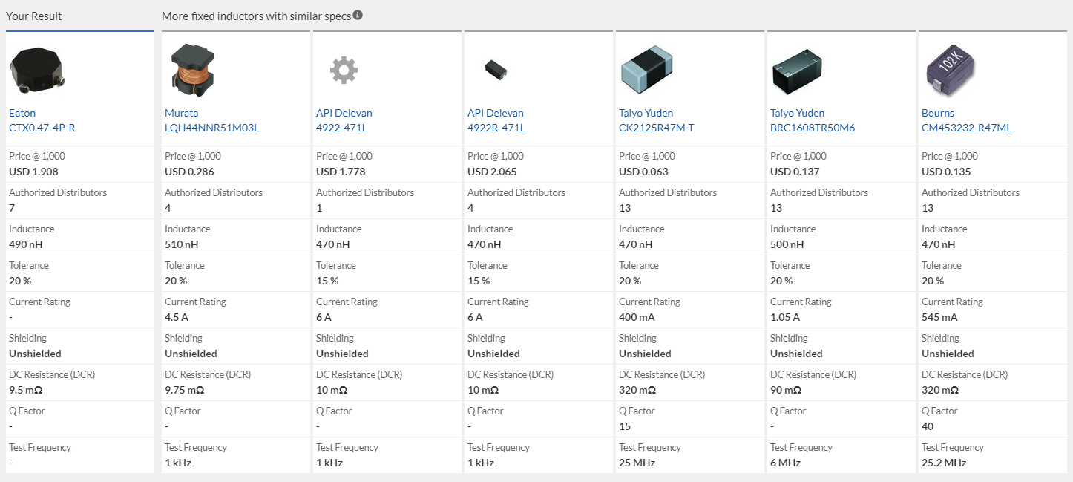The height and width of the screenshot is (482, 1073).
Task: Open the Murata manufacturer link
Action: tap(182, 113)
